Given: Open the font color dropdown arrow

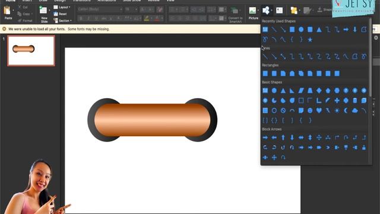Looking at the screenshot, I should 161,18.
